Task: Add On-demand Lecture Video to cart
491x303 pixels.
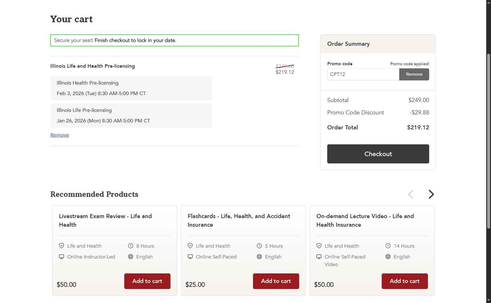Action: click(x=405, y=281)
